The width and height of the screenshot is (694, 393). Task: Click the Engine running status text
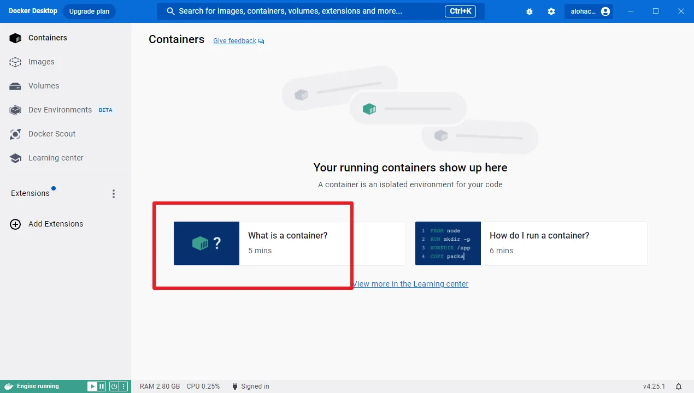(x=38, y=386)
